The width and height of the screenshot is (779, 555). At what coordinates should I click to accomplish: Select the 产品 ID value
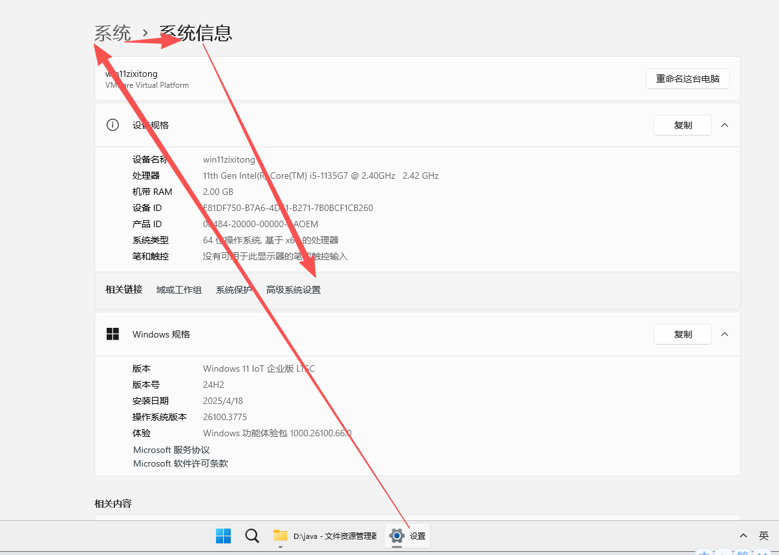click(x=261, y=224)
